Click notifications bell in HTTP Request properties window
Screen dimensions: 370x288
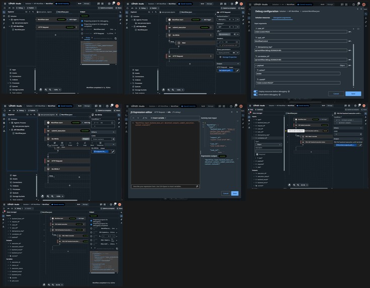pos(236,4)
